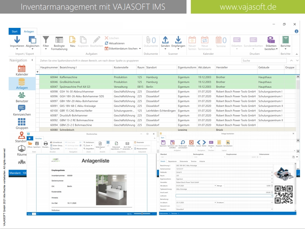Open Räume in the navigation sidebar

(22, 151)
